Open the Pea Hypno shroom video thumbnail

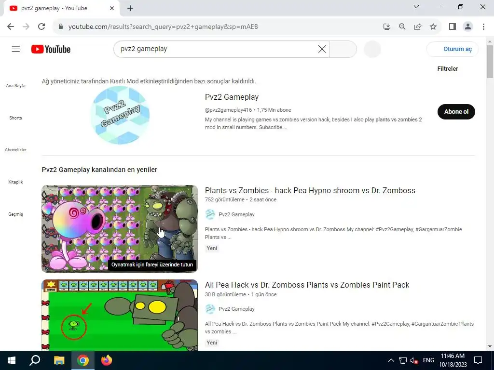pos(120,229)
